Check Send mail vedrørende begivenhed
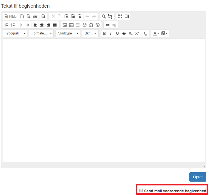 141,190
